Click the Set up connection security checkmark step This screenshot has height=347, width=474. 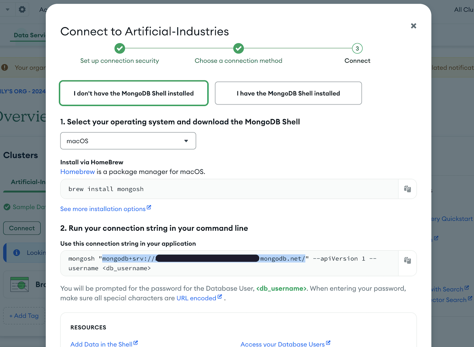[x=120, y=49]
